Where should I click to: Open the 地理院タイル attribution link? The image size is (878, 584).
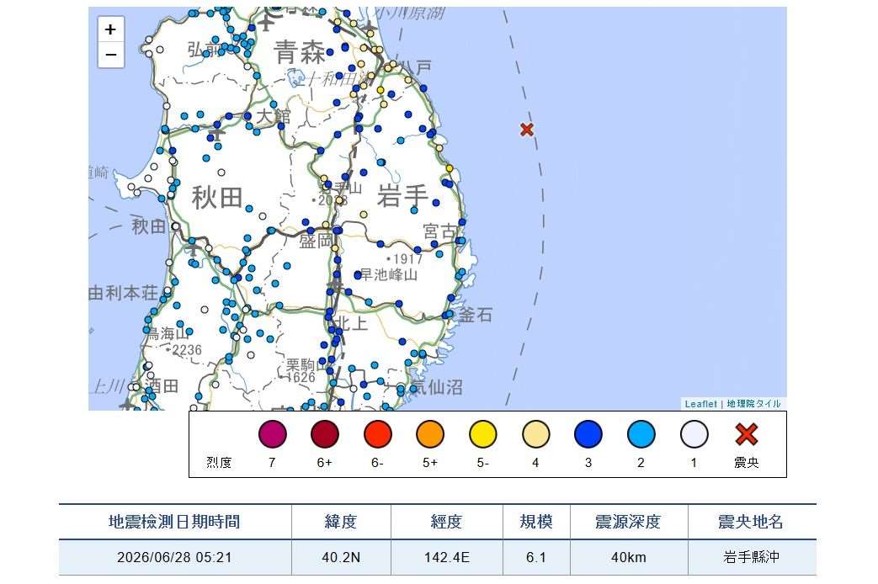(x=753, y=404)
